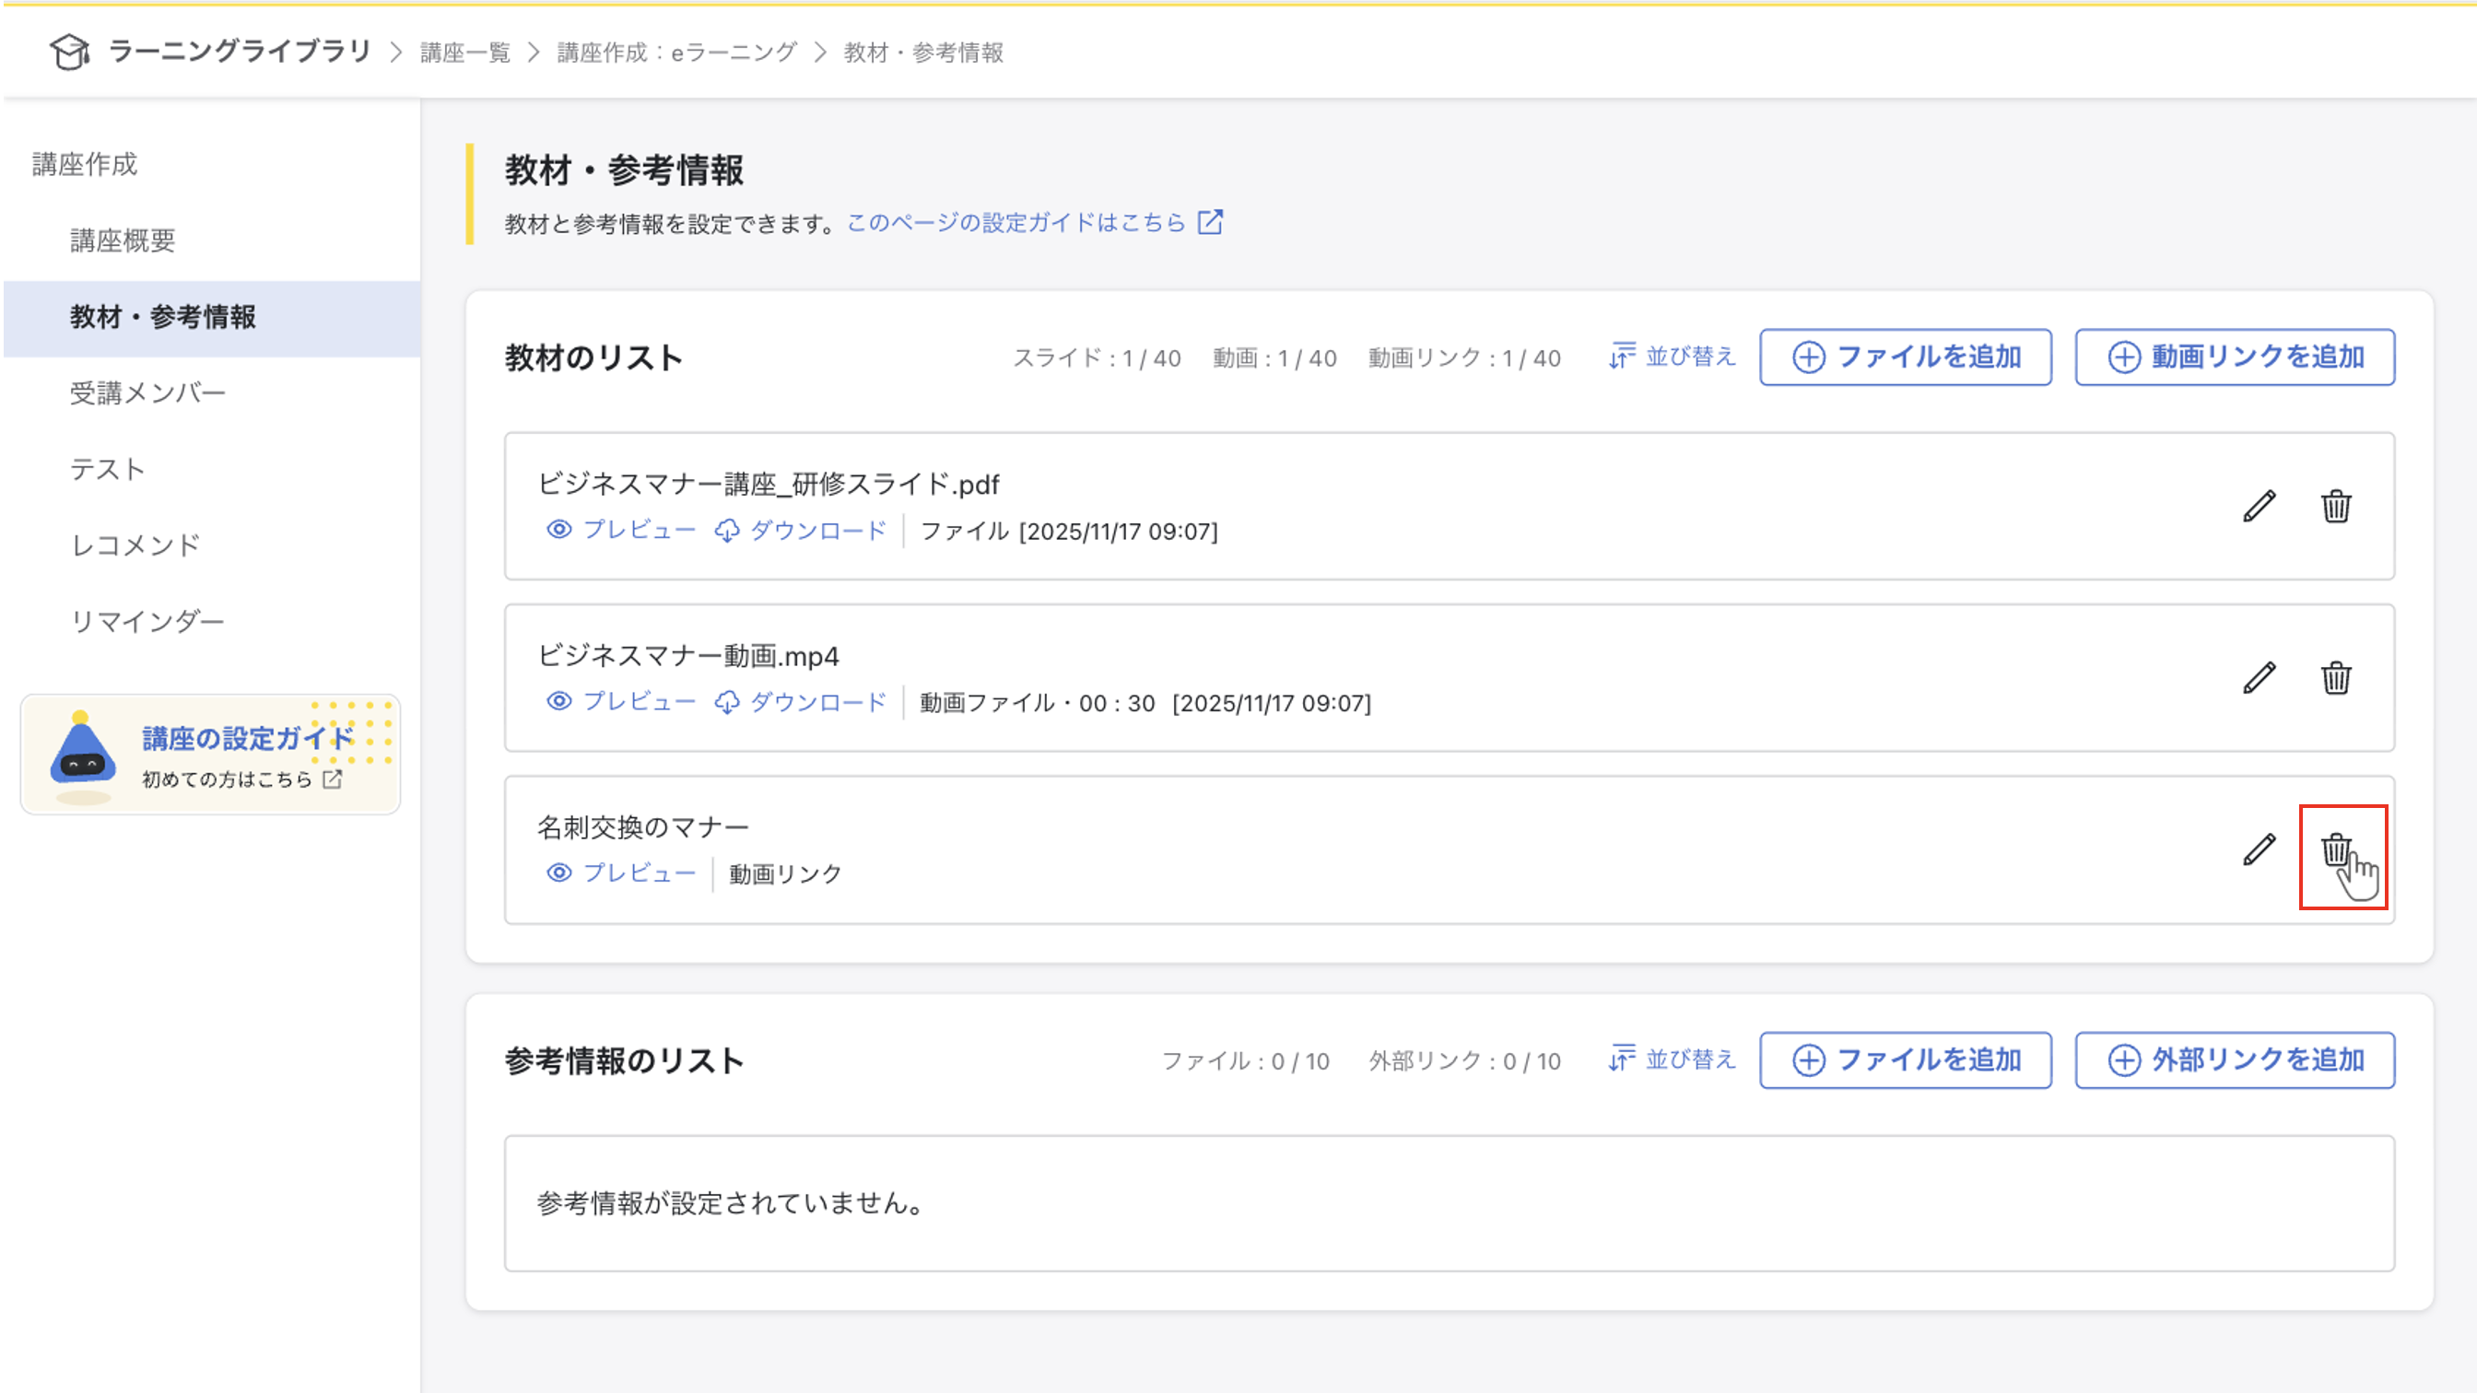
Task: Switch to 受講メンバー in the sidebar
Action: point(147,392)
